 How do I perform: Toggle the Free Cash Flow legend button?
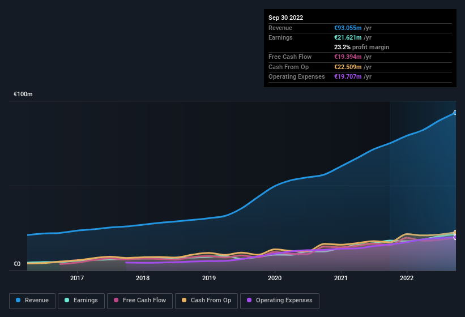tap(140, 301)
